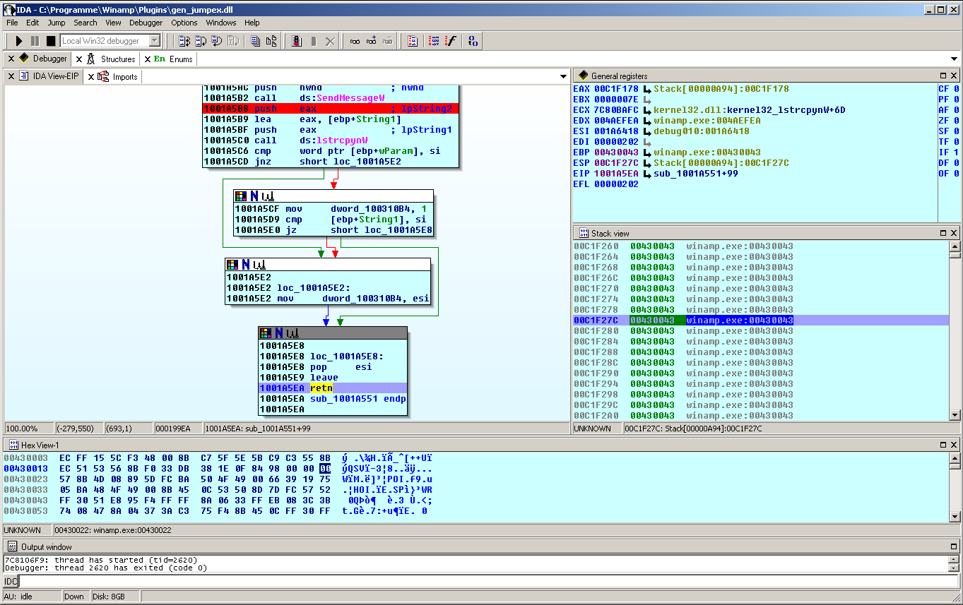
Task: Select the highlighted retn instruction
Action: tap(321, 388)
